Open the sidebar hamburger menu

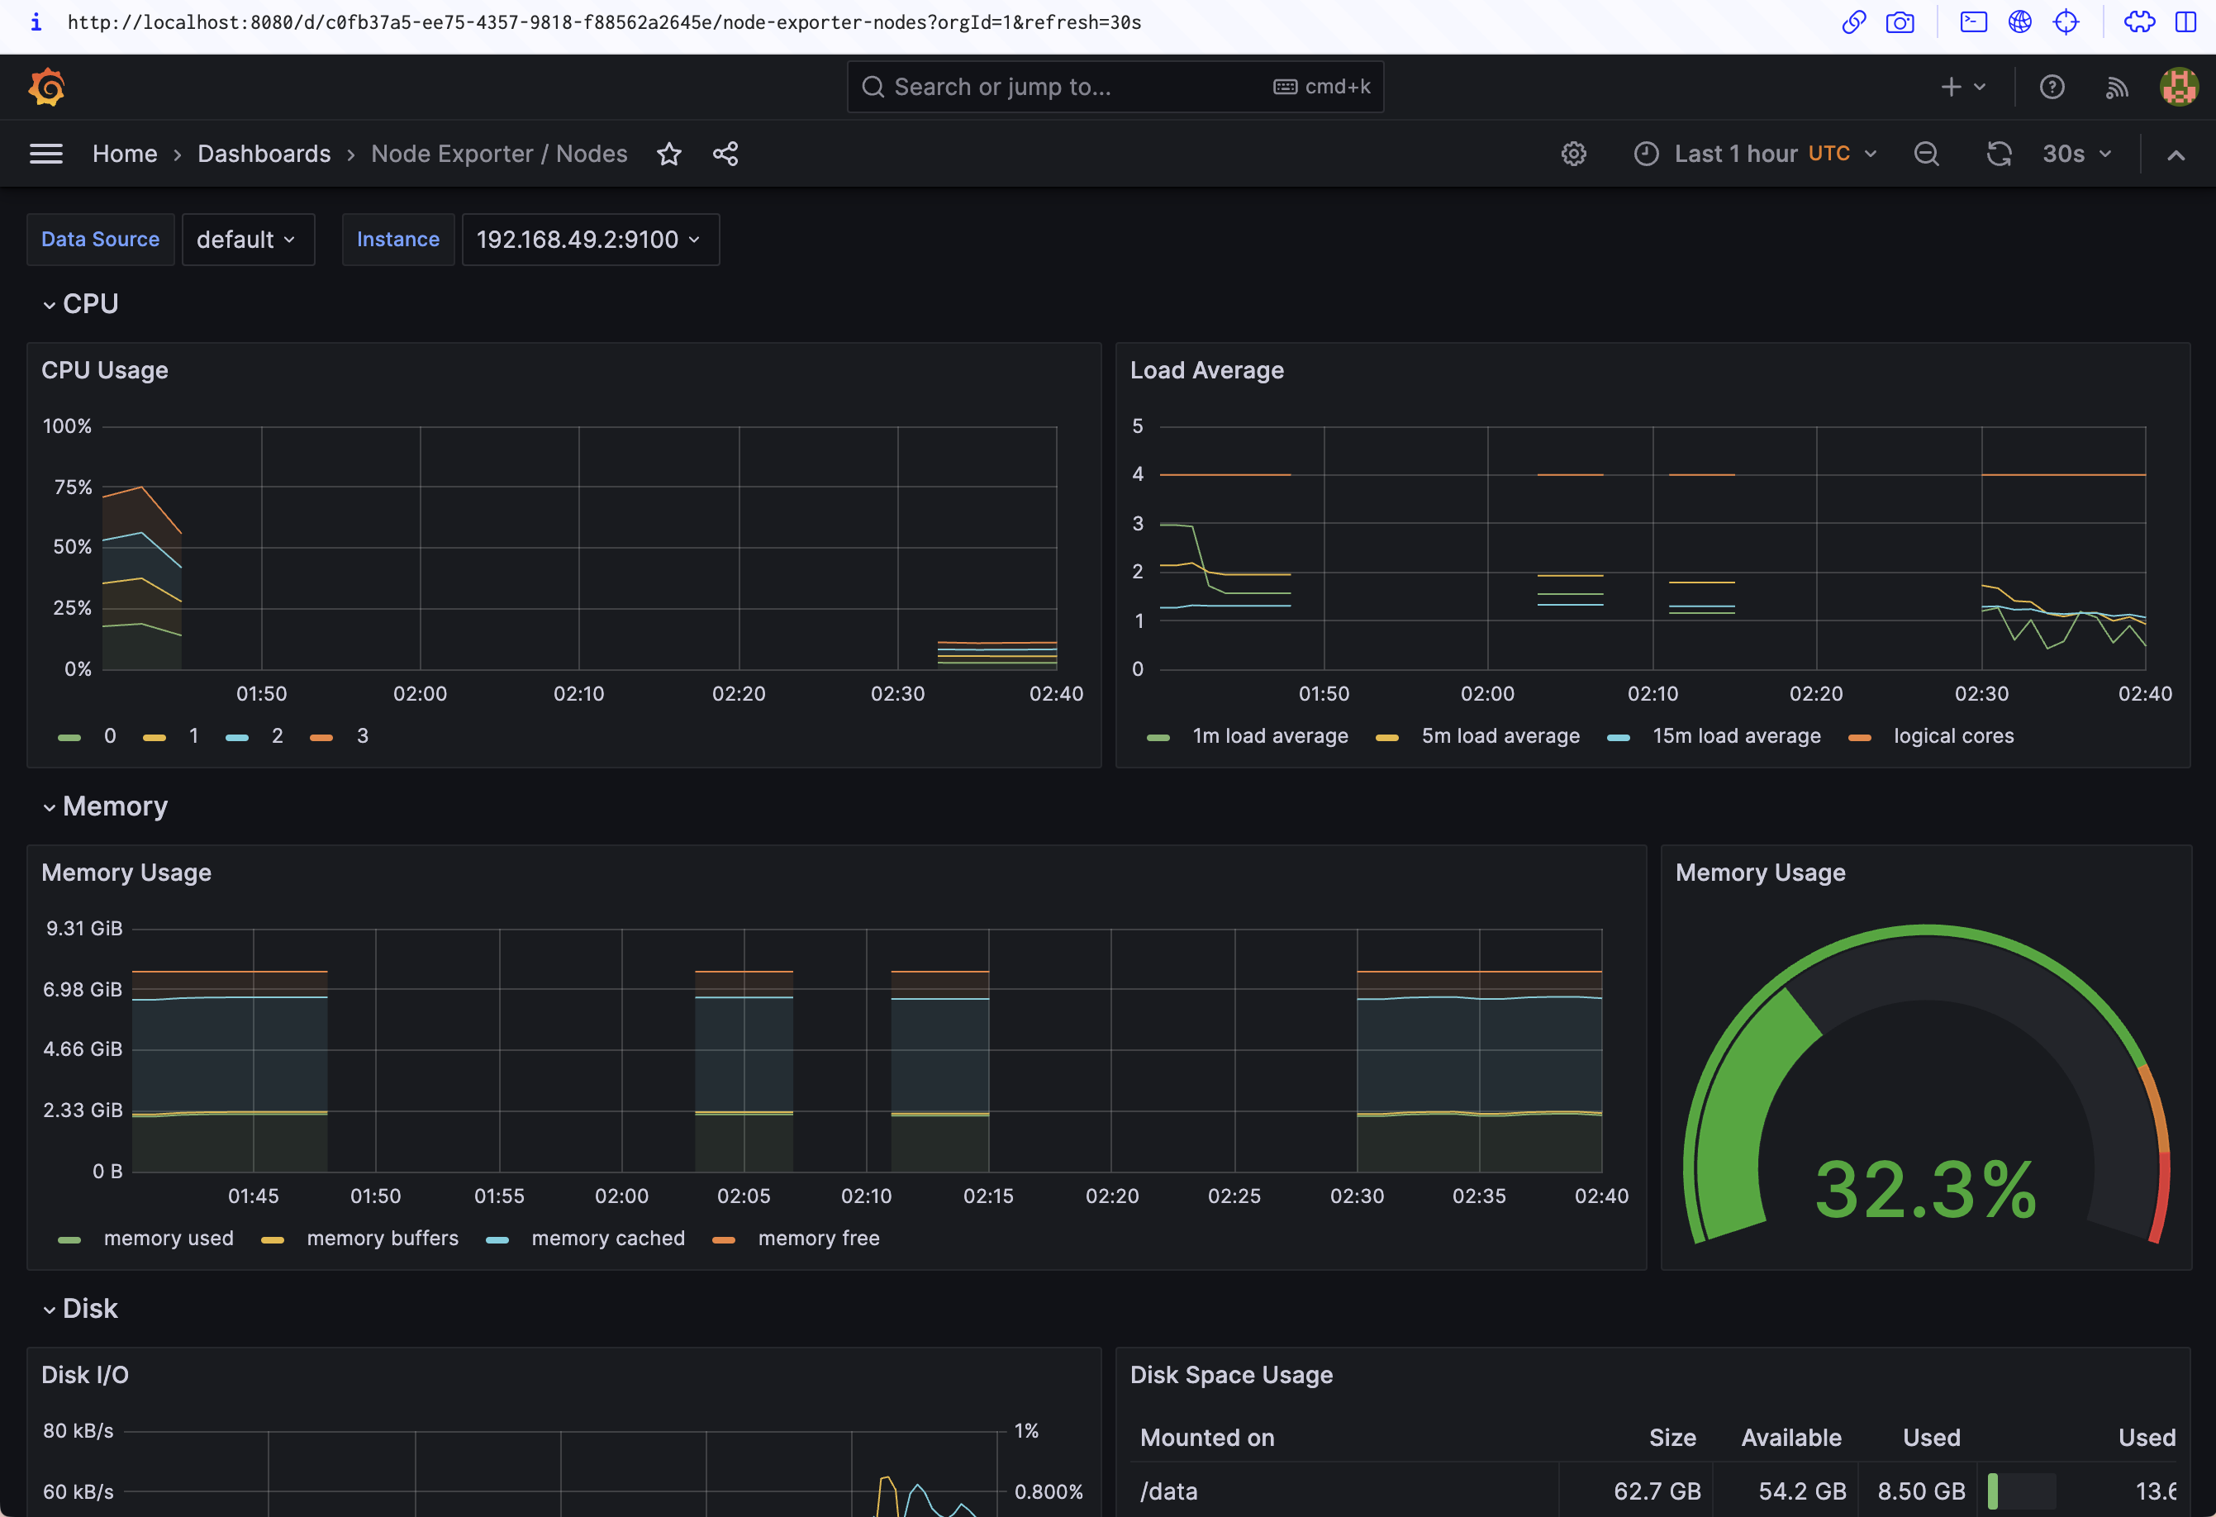click(x=45, y=154)
